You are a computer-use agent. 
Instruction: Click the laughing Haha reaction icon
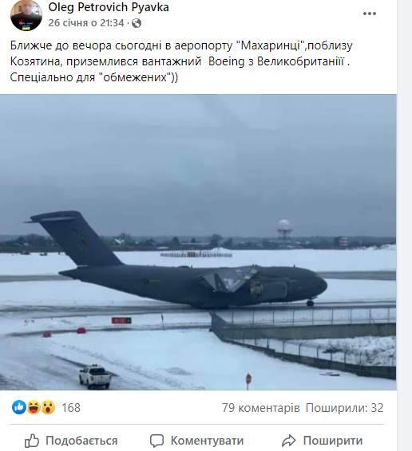tap(34, 407)
